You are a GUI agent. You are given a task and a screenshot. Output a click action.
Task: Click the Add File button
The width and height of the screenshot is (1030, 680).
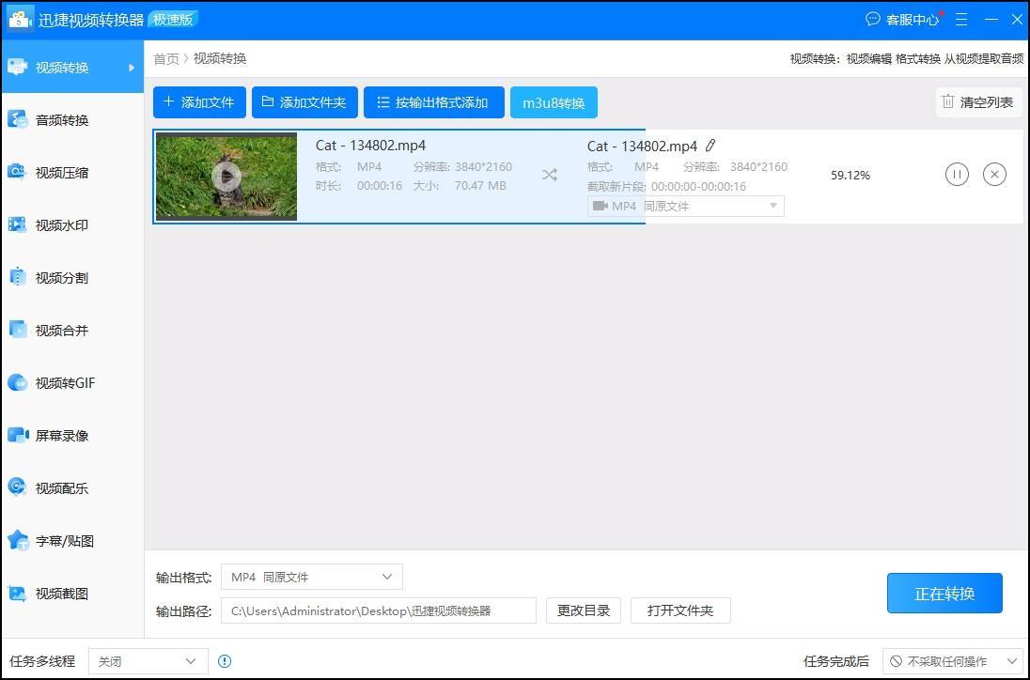(x=199, y=102)
